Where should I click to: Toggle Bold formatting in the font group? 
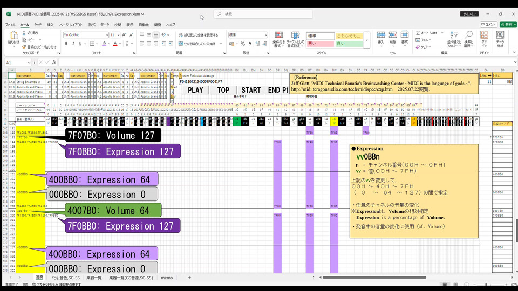65,44
